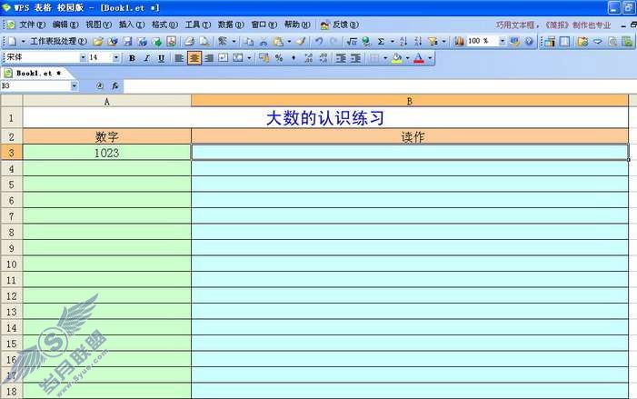This screenshot has height=399, width=637.
Task: Click the open folder icon
Action: click(97, 41)
